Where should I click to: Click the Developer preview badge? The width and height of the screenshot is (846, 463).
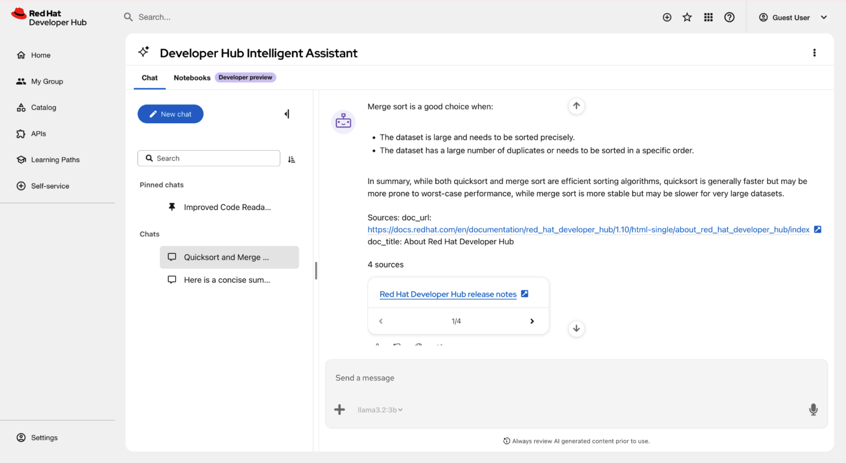(245, 77)
